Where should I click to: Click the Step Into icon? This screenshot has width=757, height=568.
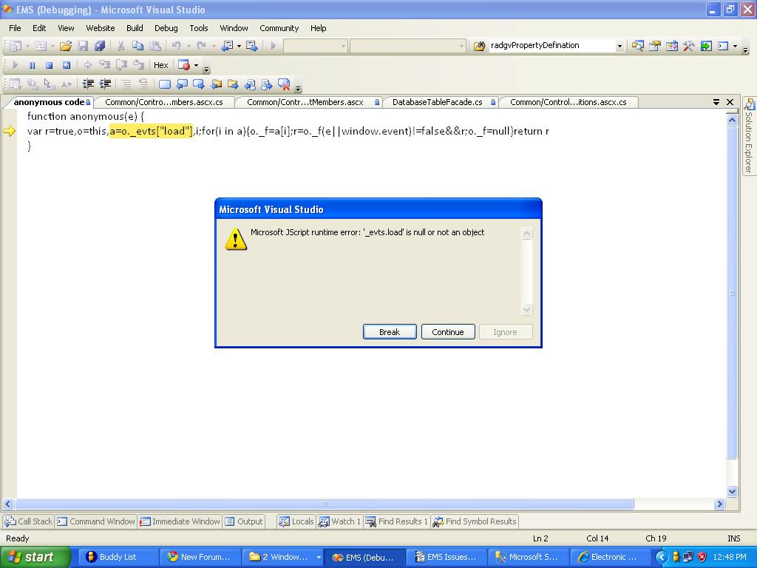(x=104, y=65)
